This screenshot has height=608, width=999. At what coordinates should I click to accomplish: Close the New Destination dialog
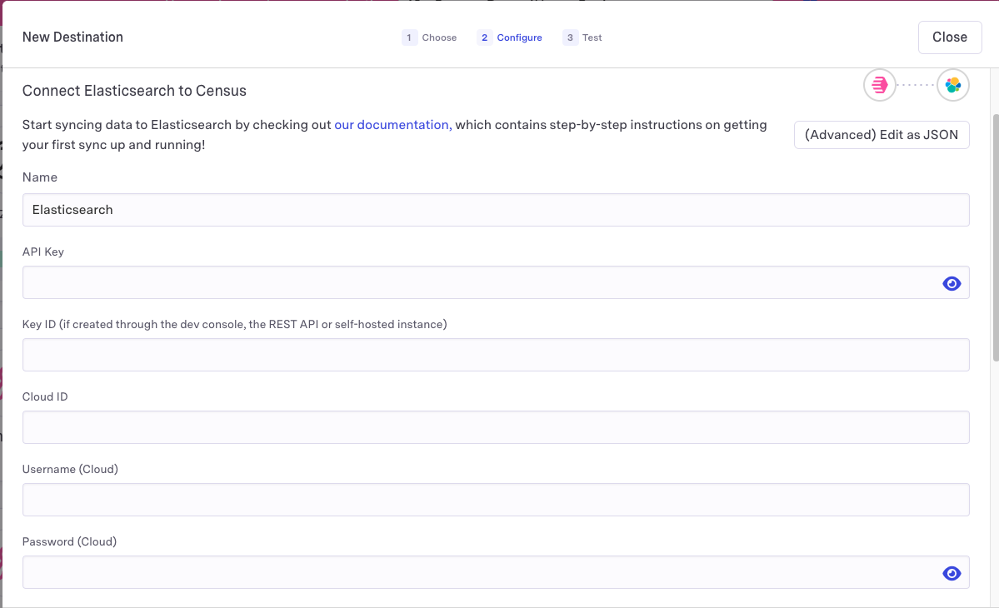[x=950, y=37]
